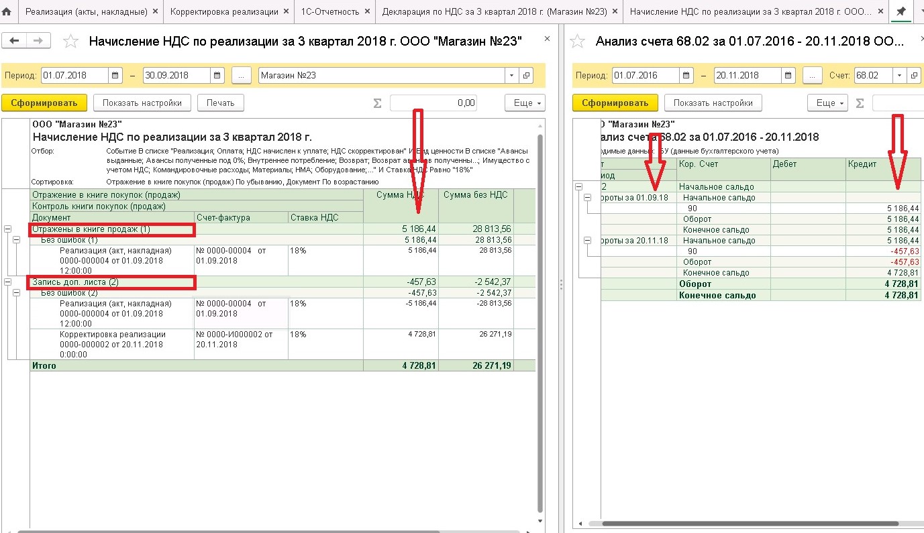The image size is (924, 533).
Task: Collapse the Запись доп. листа group
Action: coord(8,282)
